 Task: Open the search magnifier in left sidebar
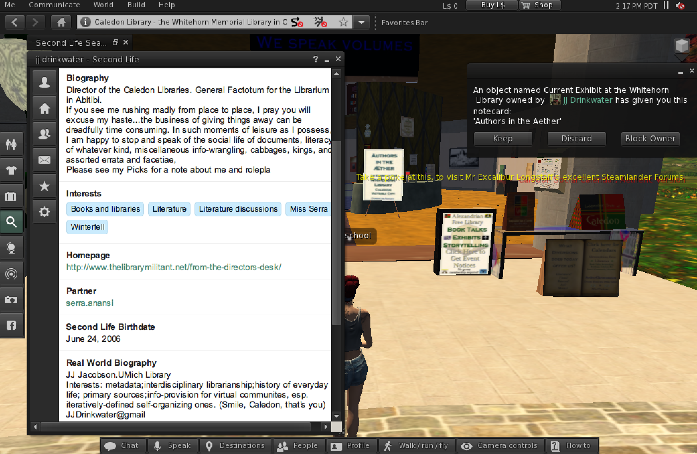click(x=11, y=221)
